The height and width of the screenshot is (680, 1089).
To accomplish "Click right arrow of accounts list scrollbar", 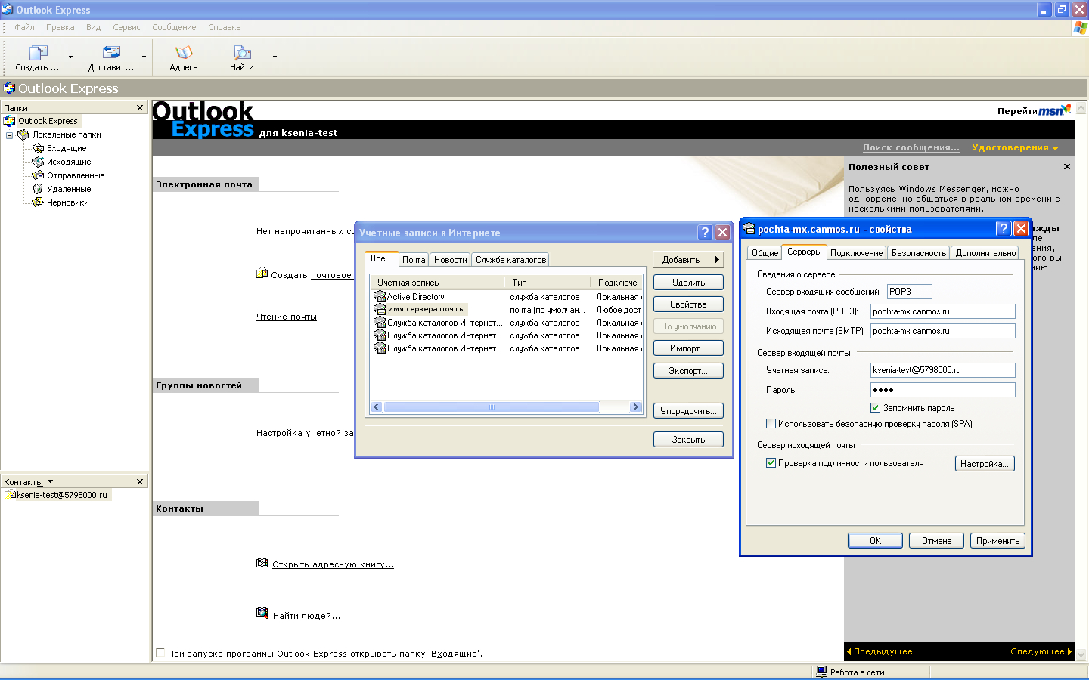I will coord(635,407).
